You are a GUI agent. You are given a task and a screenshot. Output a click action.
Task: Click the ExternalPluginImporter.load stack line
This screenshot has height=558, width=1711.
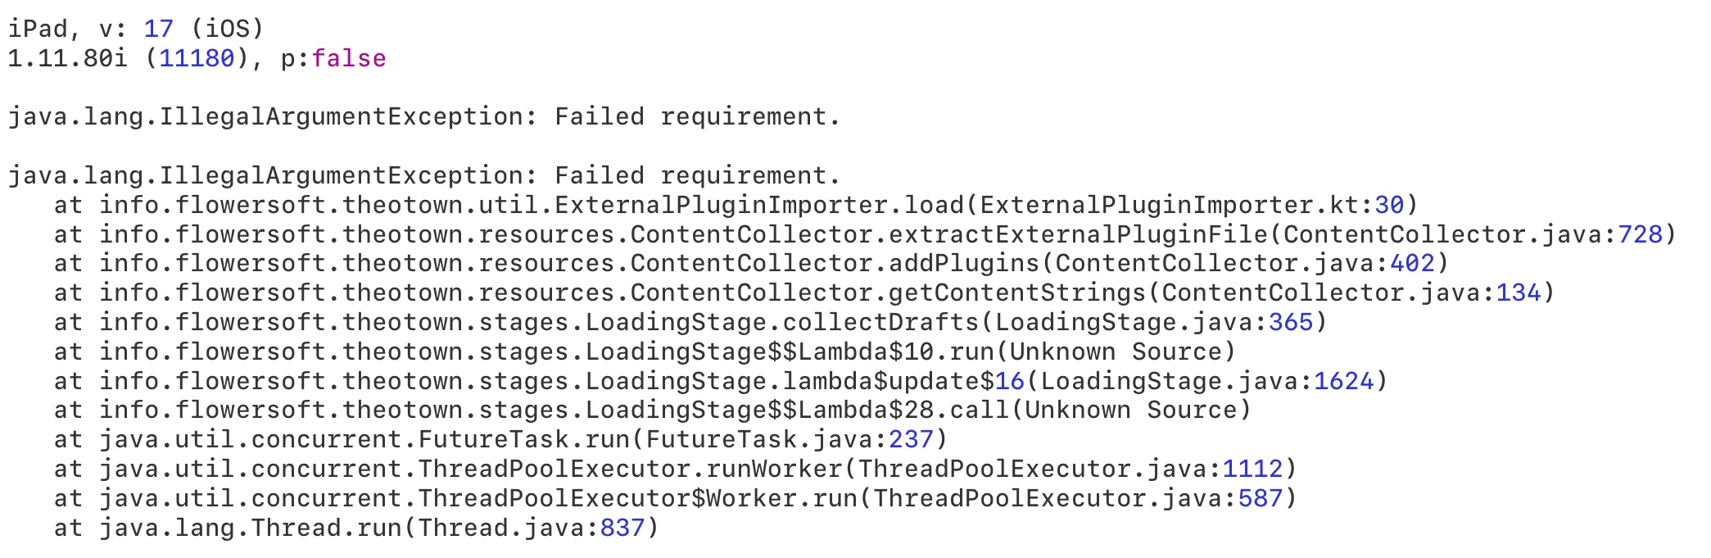point(736,205)
